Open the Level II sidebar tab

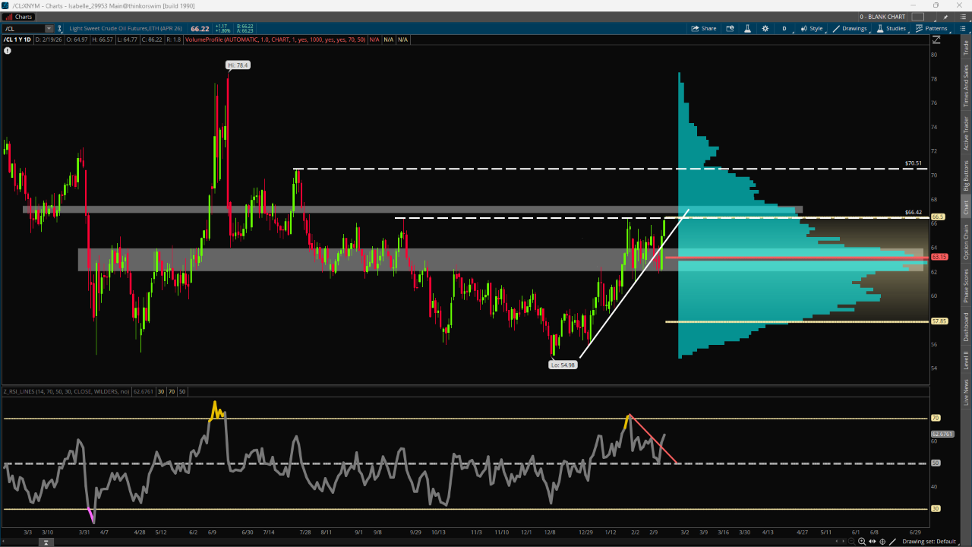point(966,359)
